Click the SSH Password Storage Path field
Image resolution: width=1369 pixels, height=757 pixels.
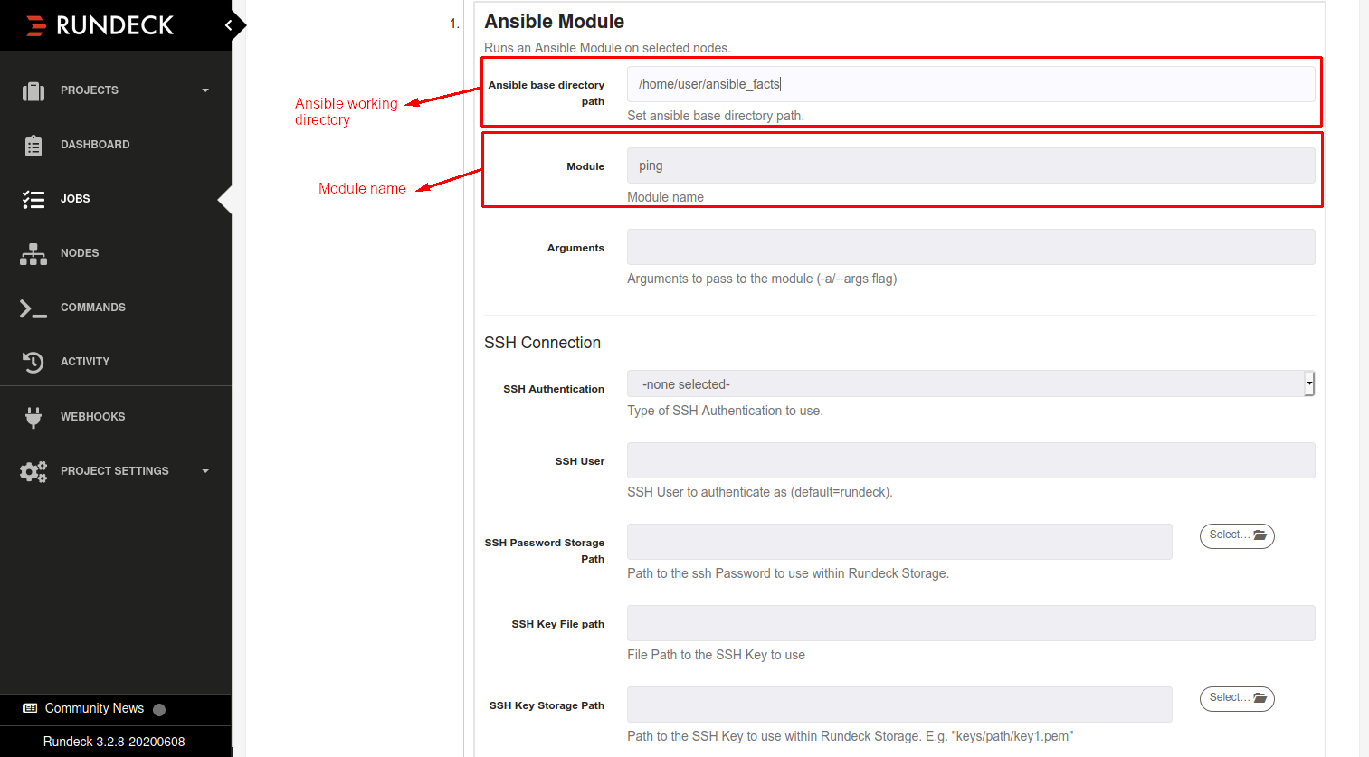coord(899,542)
